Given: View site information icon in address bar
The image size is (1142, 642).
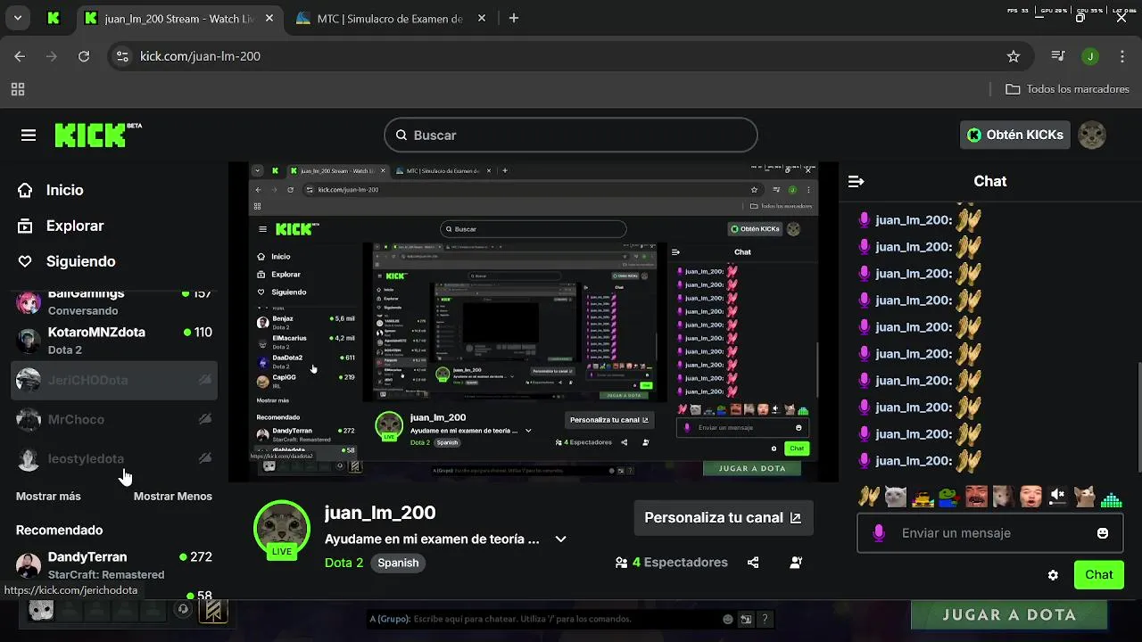Looking at the screenshot, I should click(123, 56).
